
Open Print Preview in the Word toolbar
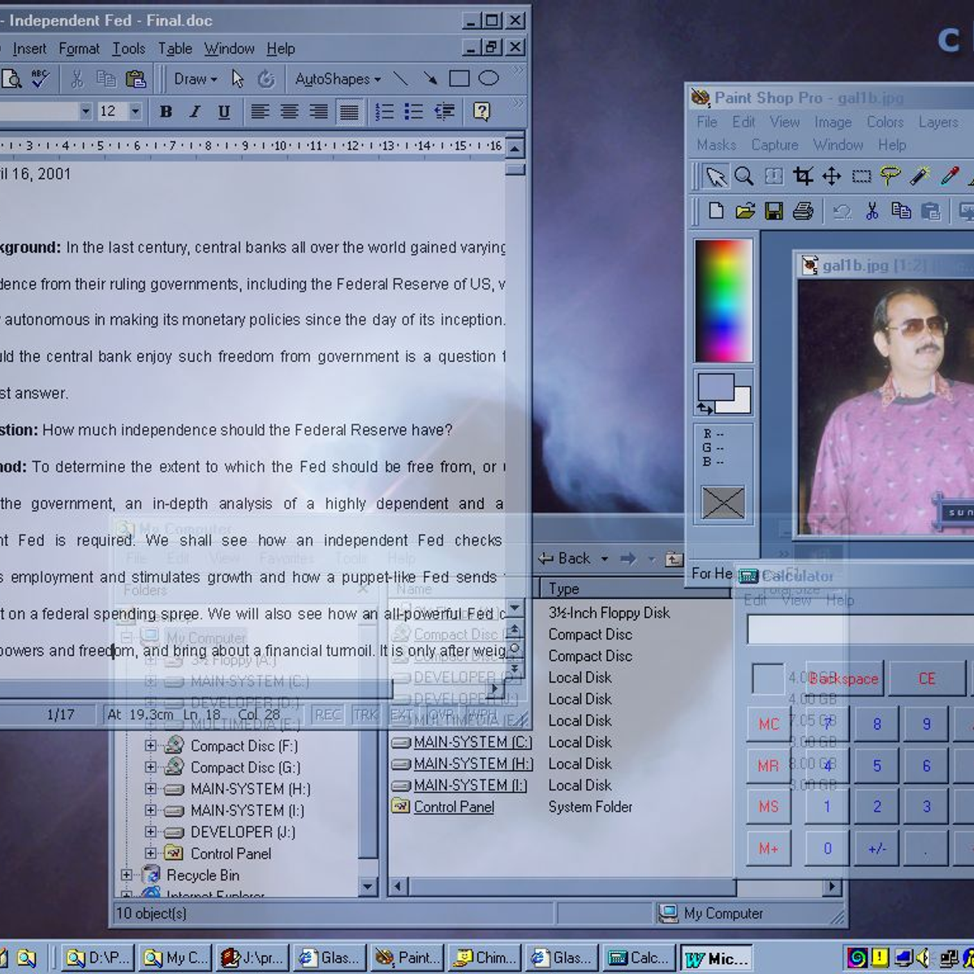click(x=11, y=79)
